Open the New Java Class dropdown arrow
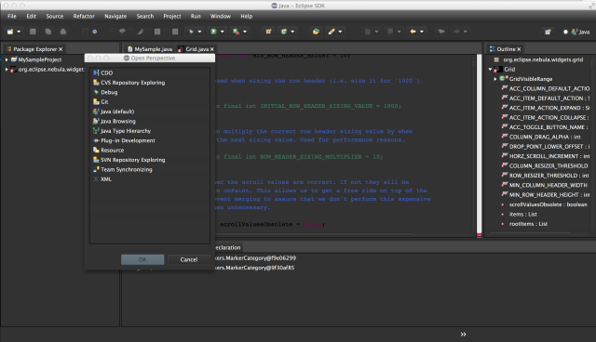Screen dimensions: 596x342 point(292,32)
